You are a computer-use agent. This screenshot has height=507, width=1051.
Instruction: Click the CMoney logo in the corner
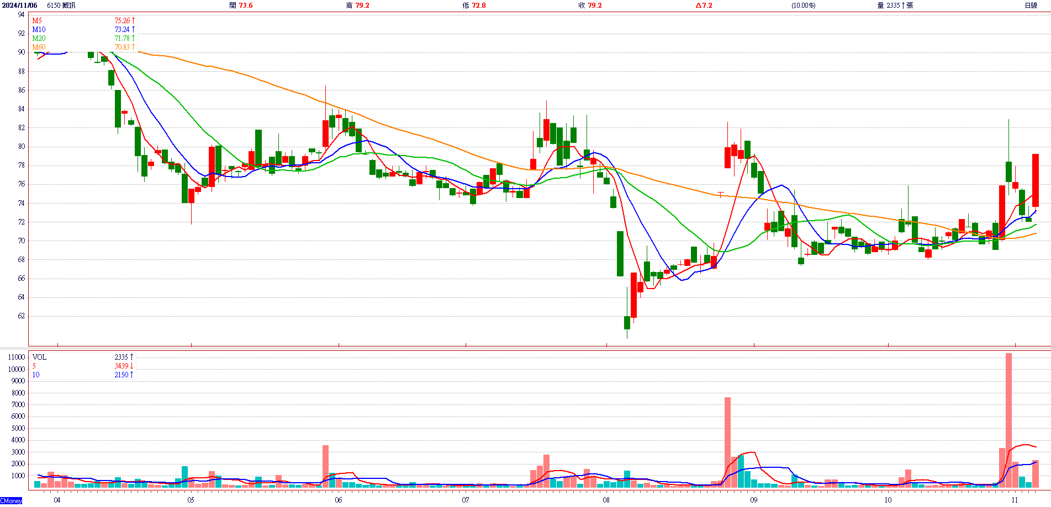pyautogui.click(x=11, y=501)
